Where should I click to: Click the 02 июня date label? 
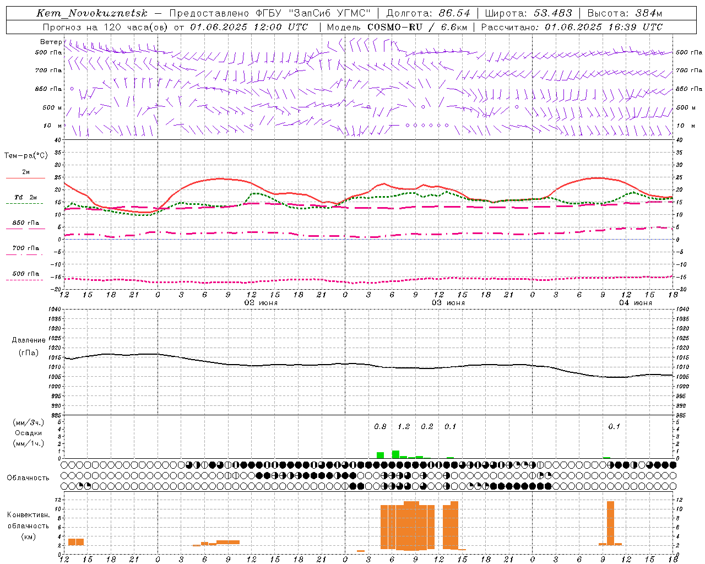[x=261, y=303]
